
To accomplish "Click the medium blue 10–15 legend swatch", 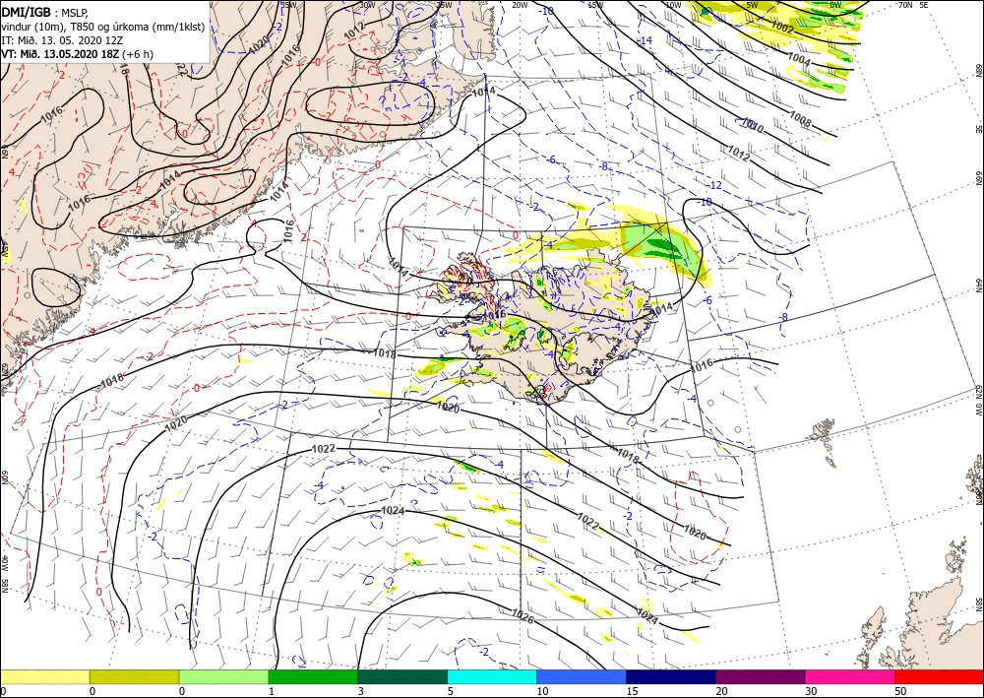I will (582, 676).
